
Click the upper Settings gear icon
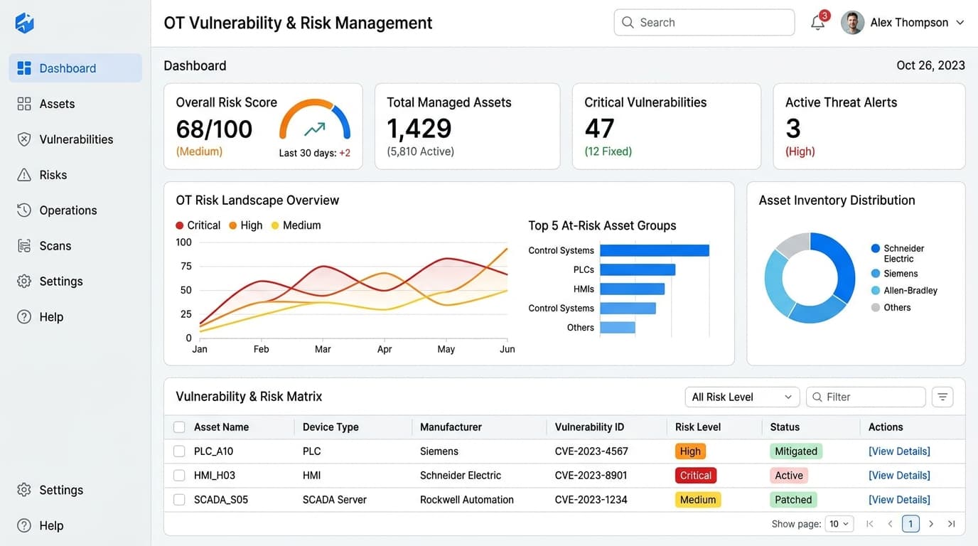(x=24, y=282)
